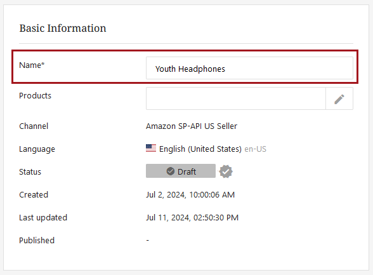This screenshot has height=275, width=373.
Task: Click the dash value next to Published
Action: [x=147, y=240]
